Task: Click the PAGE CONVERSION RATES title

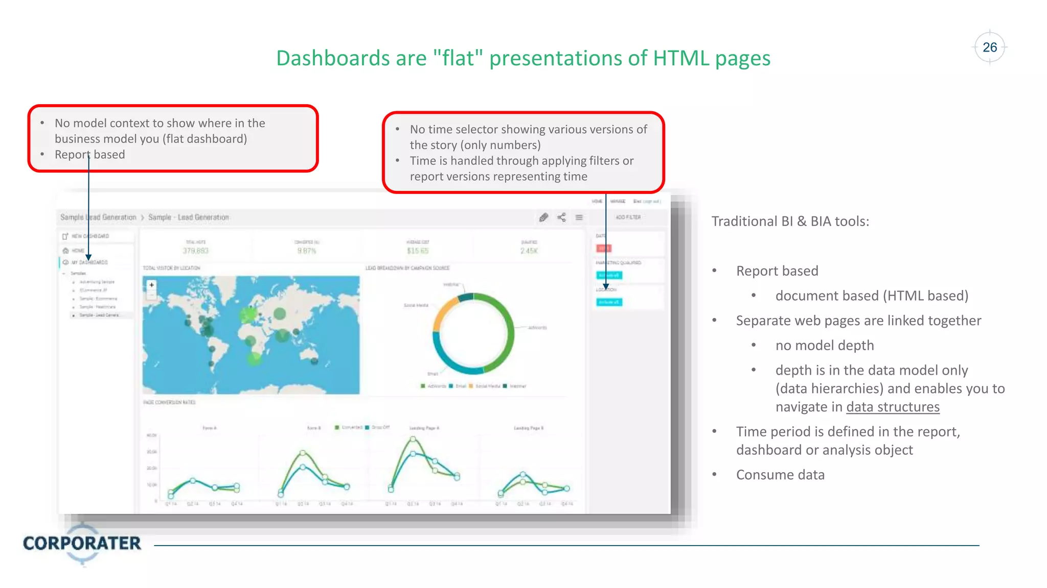Action: tap(169, 402)
